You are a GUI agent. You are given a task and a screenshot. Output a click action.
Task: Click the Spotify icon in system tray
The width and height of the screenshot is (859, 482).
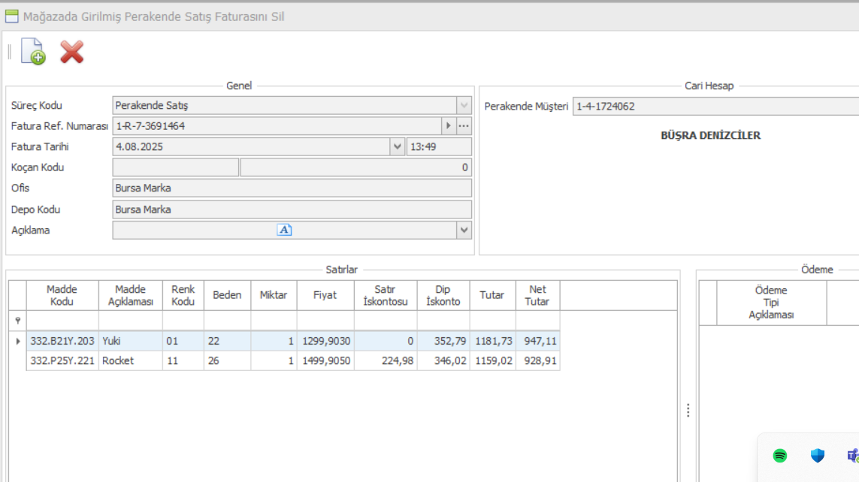pyautogui.click(x=780, y=456)
